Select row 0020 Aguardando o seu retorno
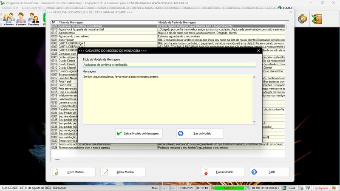The width and height of the screenshot is (340, 191). tap(168, 36)
